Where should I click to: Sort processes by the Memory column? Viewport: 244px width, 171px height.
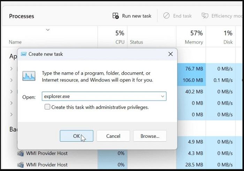pos(194,37)
